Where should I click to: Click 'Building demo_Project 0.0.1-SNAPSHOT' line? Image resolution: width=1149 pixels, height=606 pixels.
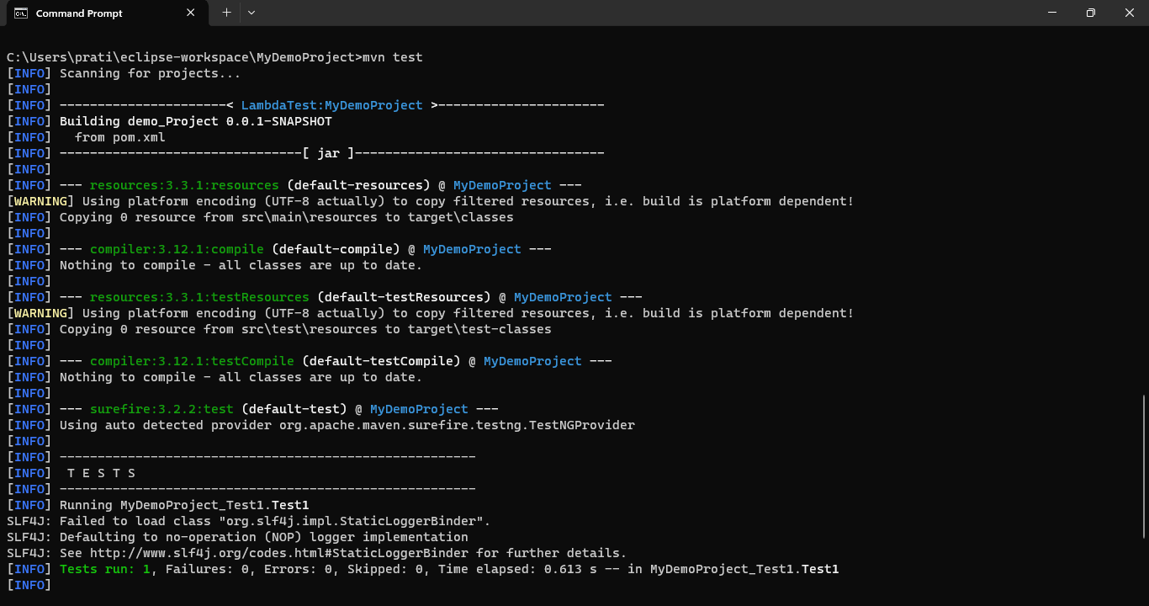click(x=195, y=121)
